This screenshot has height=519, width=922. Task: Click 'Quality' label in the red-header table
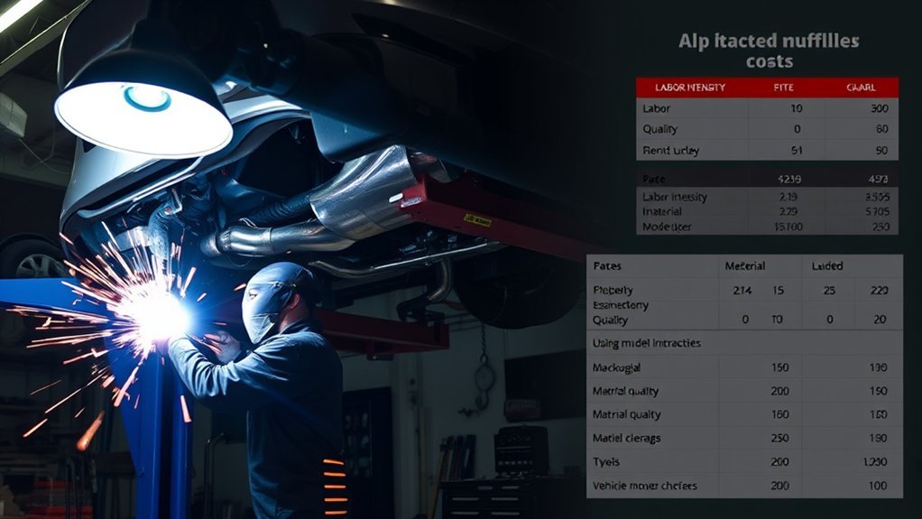click(x=659, y=129)
